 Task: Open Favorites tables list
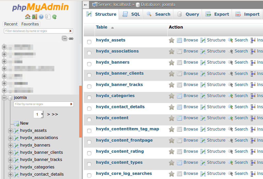point(30,24)
